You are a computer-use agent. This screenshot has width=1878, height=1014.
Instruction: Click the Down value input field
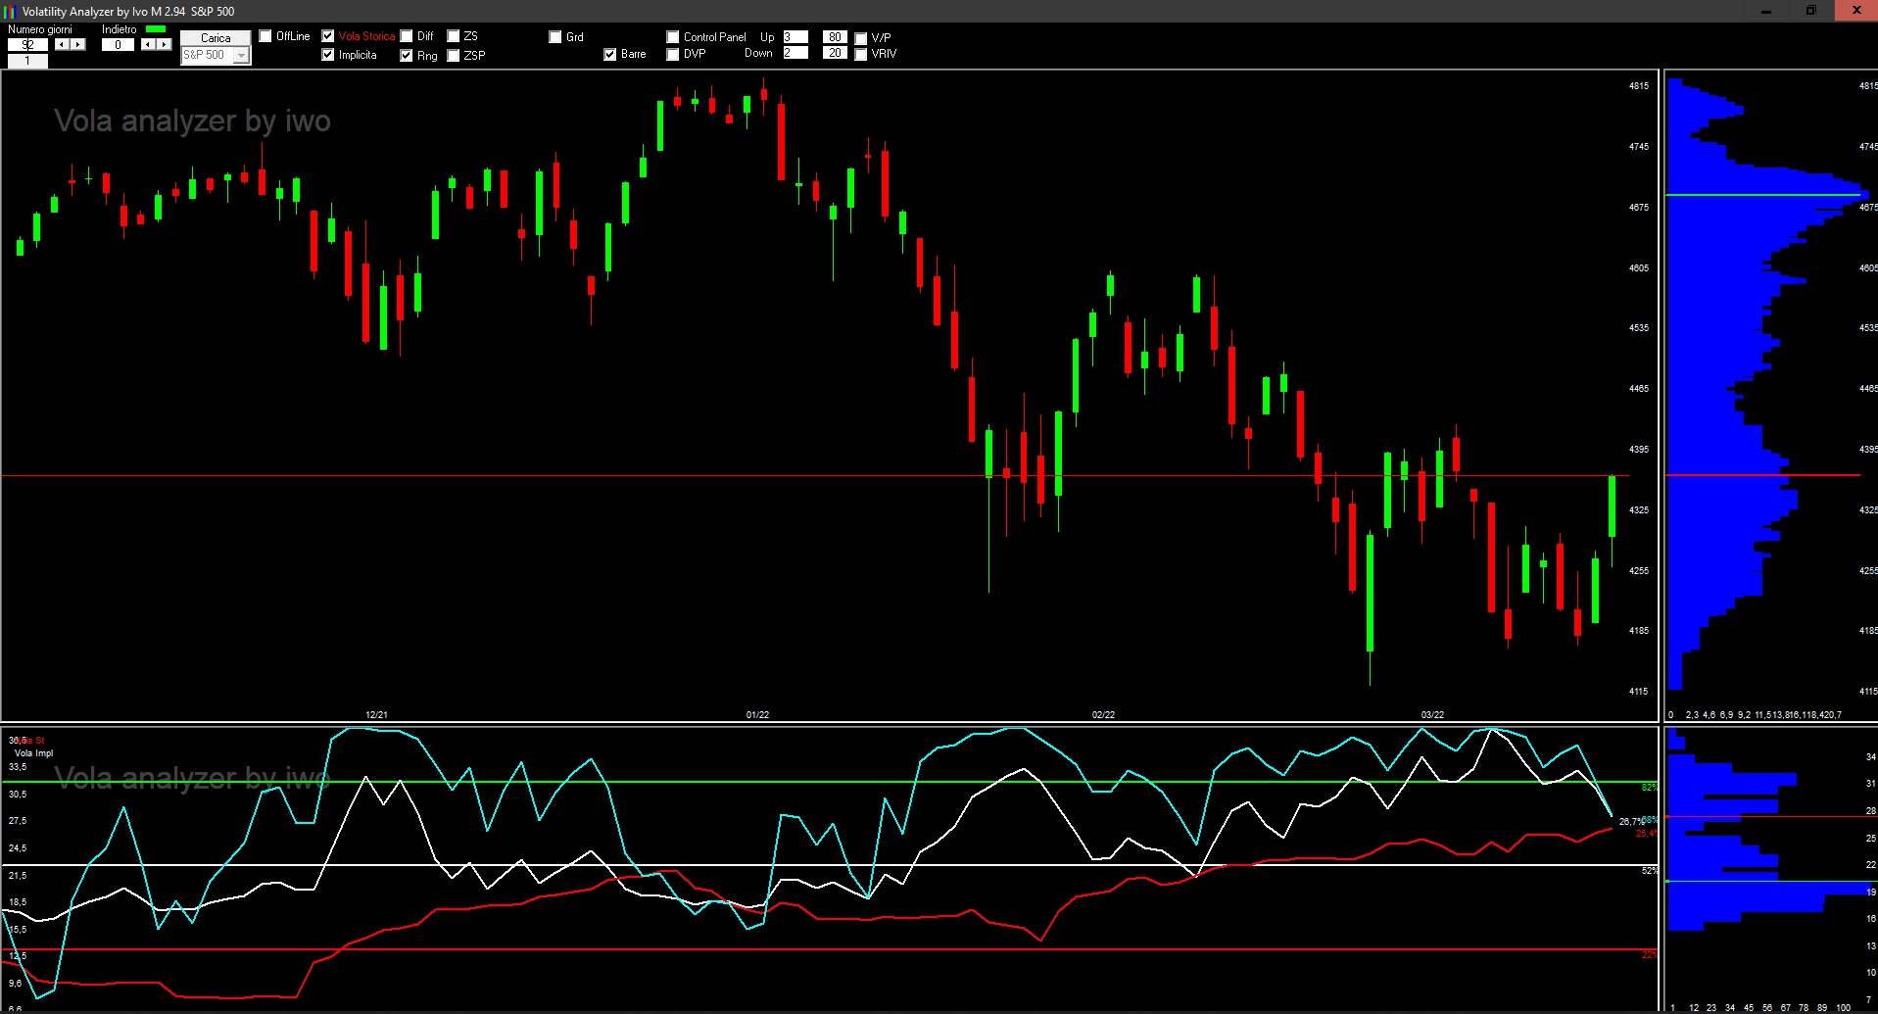[795, 53]
